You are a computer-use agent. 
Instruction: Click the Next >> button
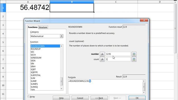pyautogui.click(x=117, y=98)
